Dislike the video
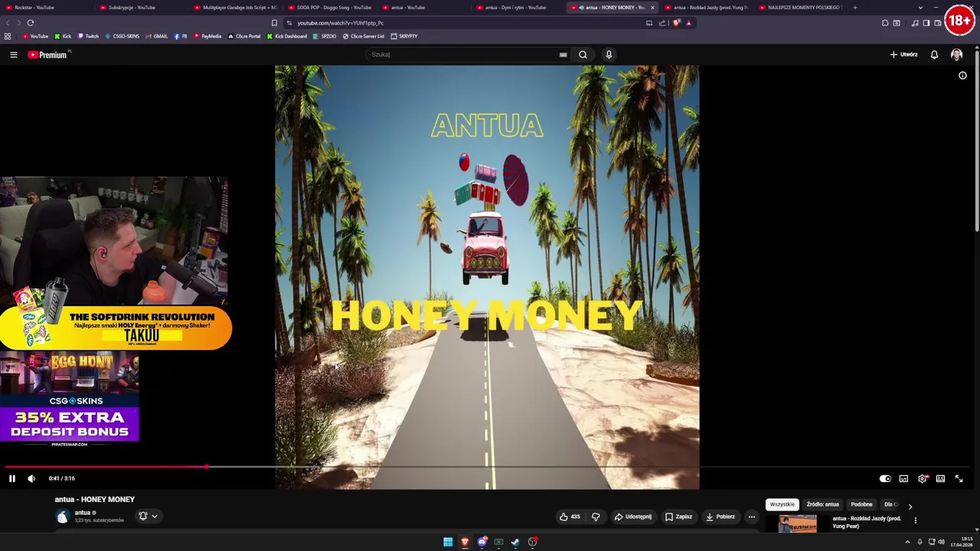Screen dimensions: 980x551 pyautogui.click(x=596, y=517)
